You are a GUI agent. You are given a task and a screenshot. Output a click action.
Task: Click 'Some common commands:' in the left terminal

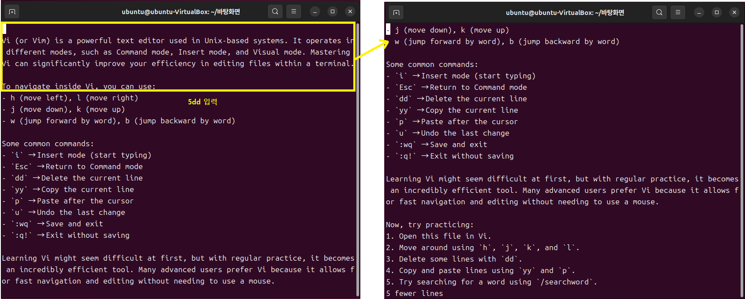pos(48,144)
